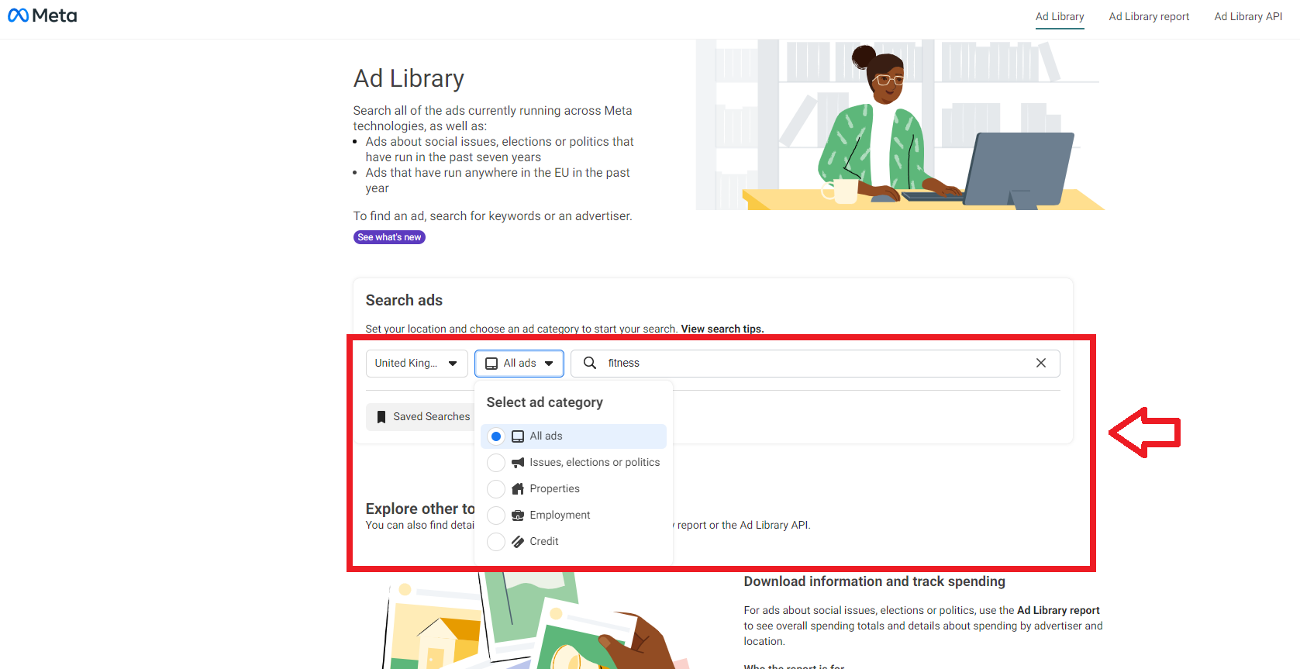
Task: Click the Download information and track spending heading
Action: click(874, 581)
